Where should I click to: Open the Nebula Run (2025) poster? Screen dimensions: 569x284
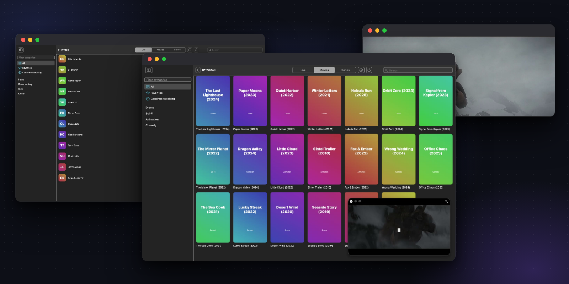[x=361, y=101]
